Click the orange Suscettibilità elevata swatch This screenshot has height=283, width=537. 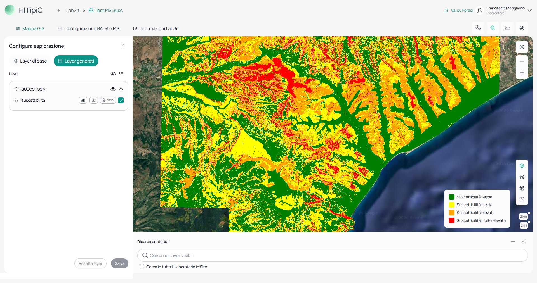[x=452, y=213]
